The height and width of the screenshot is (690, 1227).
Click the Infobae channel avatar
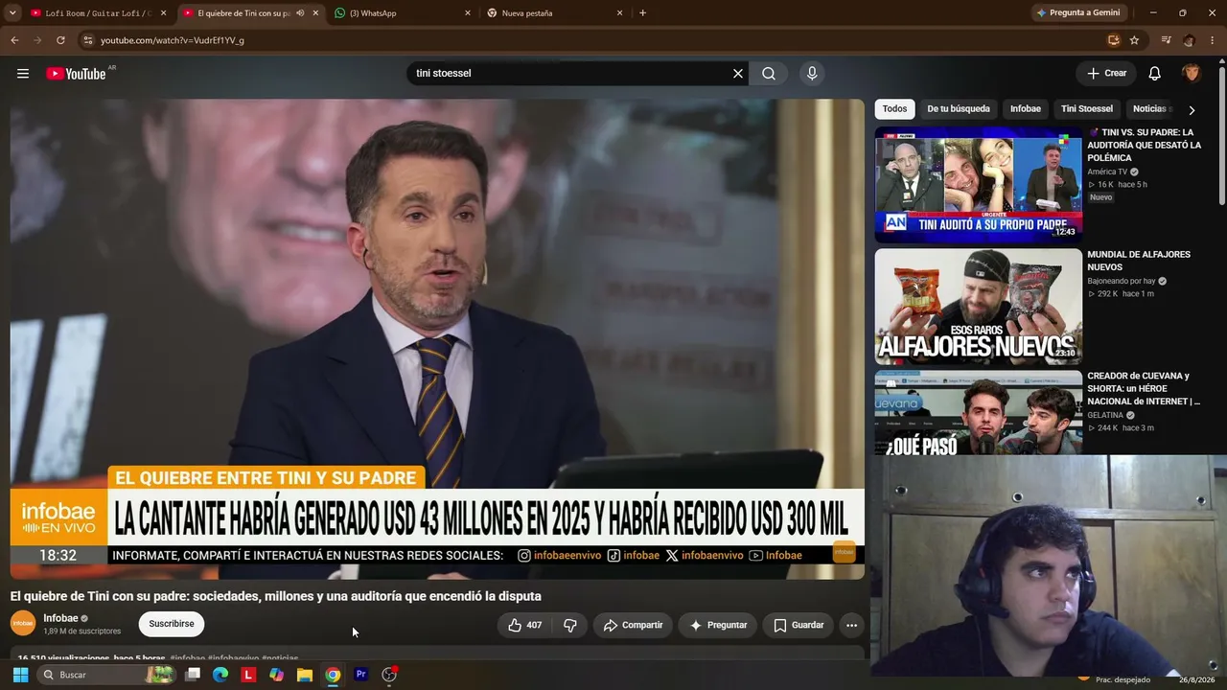click(x=23, y=624)
